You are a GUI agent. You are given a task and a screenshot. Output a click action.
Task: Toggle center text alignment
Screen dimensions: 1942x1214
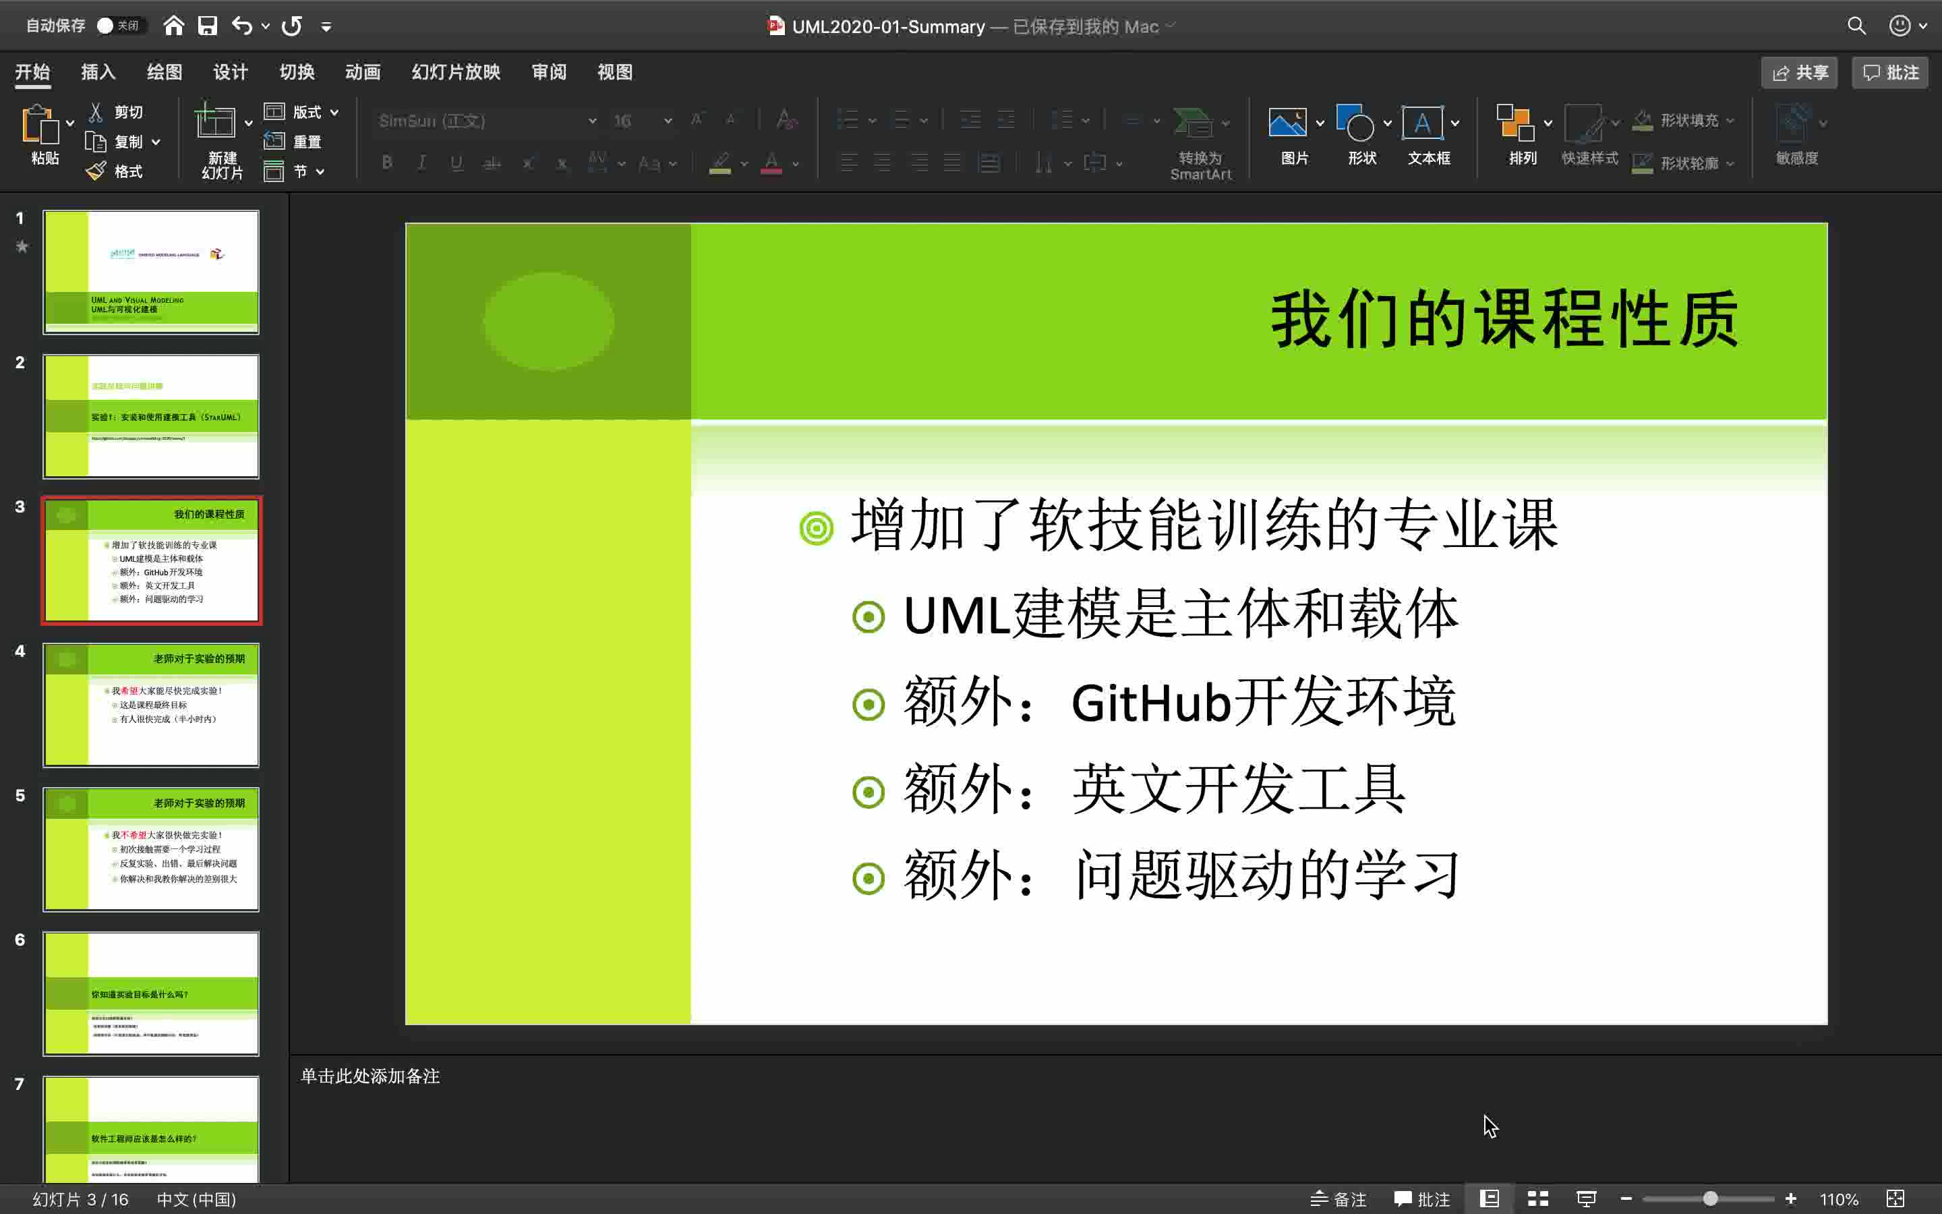click(x=883, y=163)
